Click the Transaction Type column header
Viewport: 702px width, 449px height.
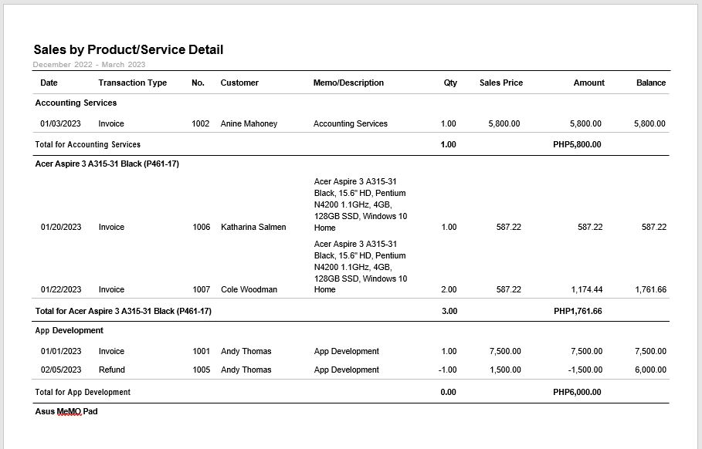point(132,83)
